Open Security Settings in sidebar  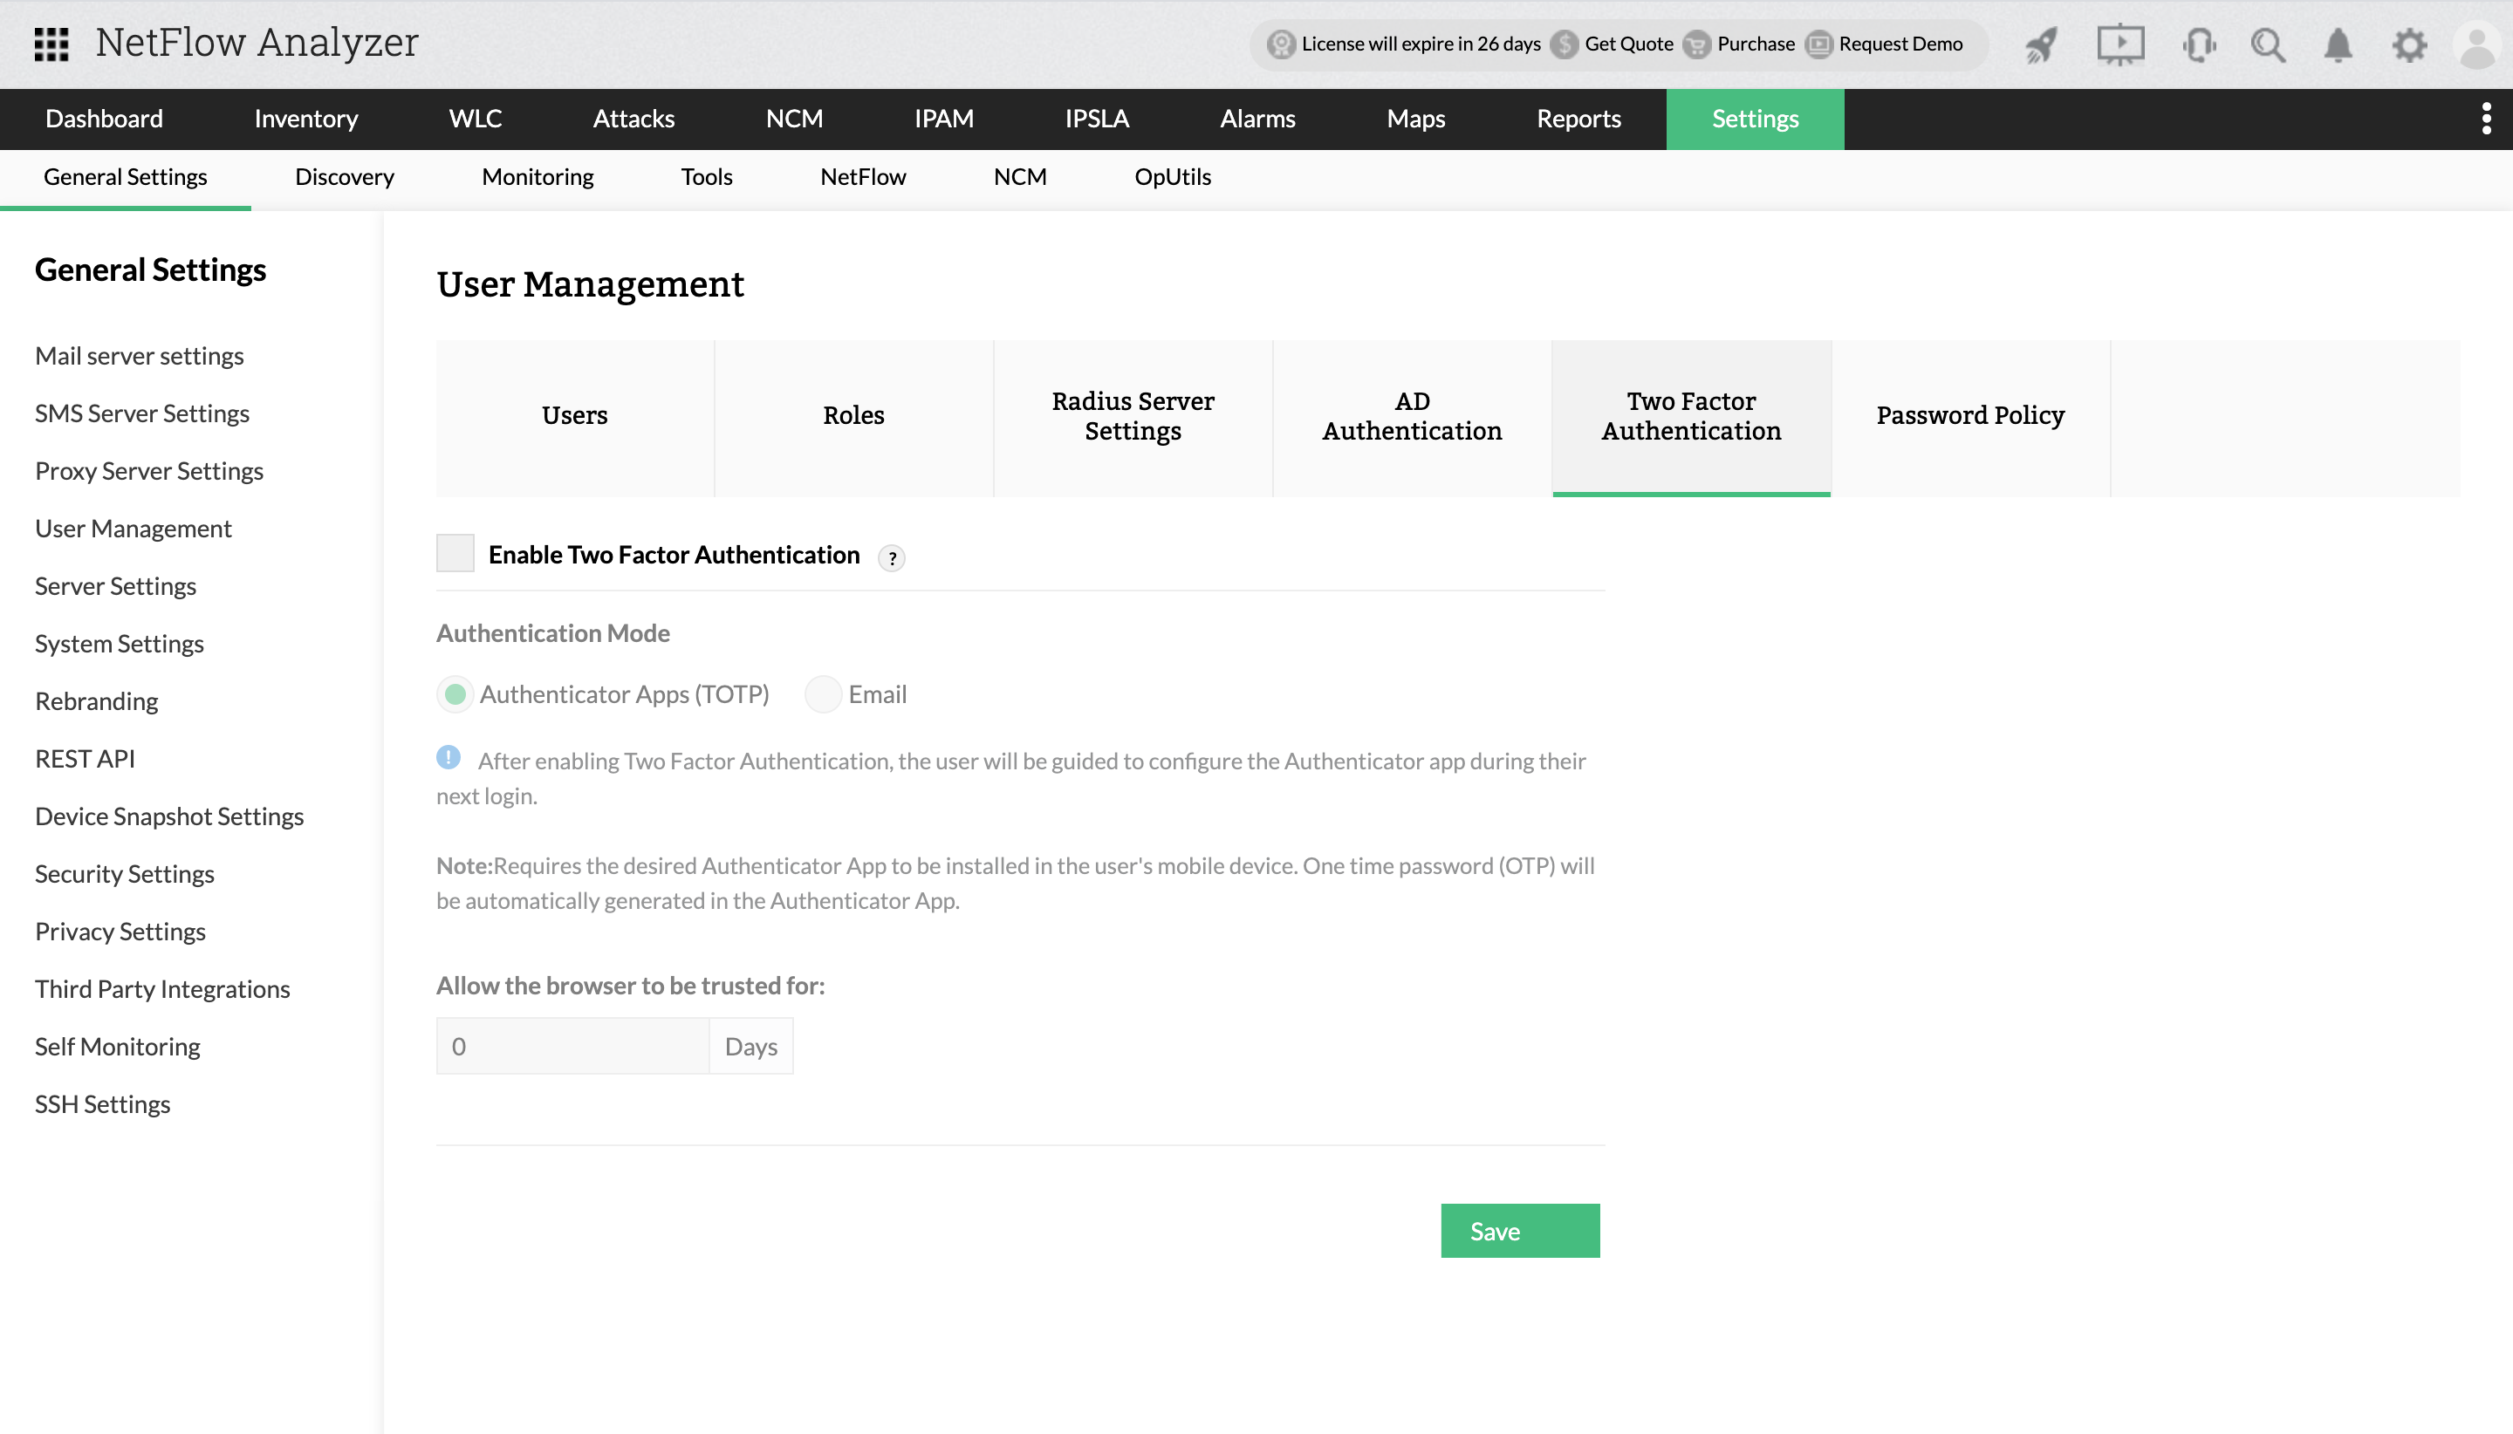point(124,874)
